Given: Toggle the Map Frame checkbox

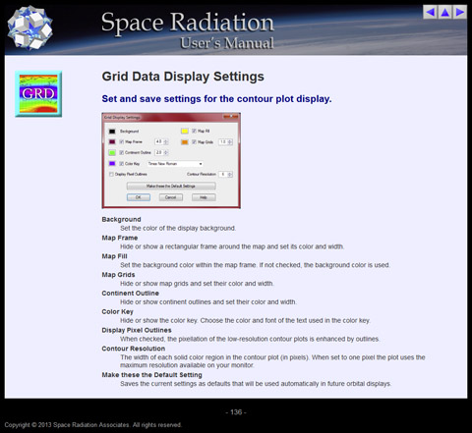Looking at the screenshot, I should (122, 141).
